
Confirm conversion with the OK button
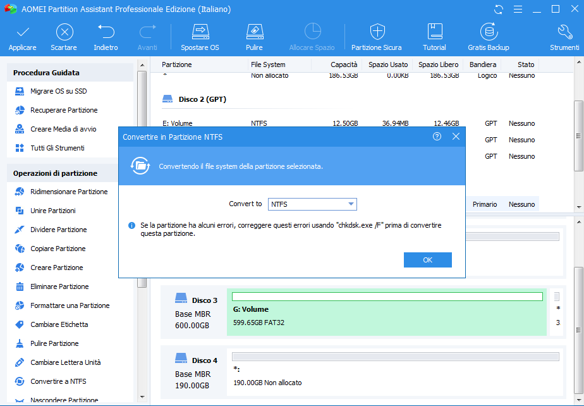click(x=427, y=260)
